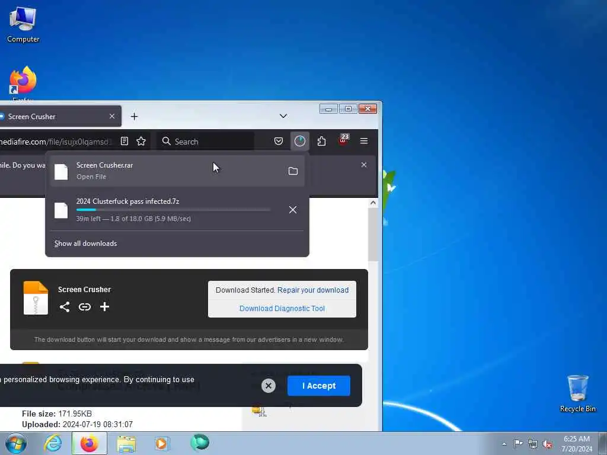The width and height of the screenshot is (607, 455).
Task: Open the Firefox hamburger menu
Action: tap(364, 141)
